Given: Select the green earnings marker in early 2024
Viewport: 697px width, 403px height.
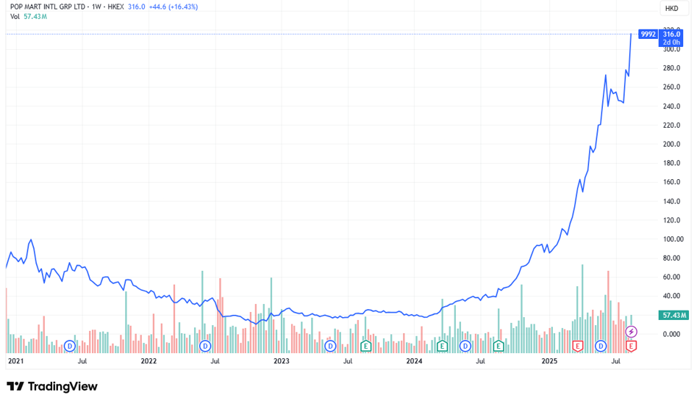Looking at the screenshot, I should coord(442,346).
